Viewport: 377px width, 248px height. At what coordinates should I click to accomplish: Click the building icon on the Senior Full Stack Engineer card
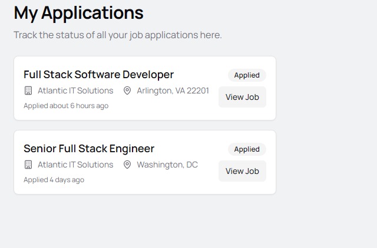[28, 165]
